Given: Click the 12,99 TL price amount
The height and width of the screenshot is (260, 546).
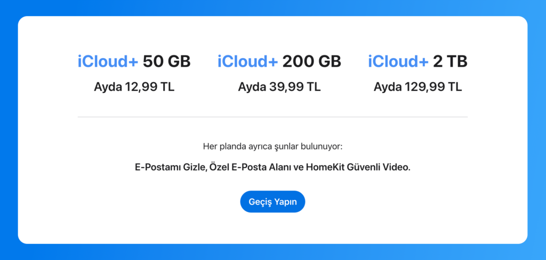Looking at the screenshot, I should (149, 86).
